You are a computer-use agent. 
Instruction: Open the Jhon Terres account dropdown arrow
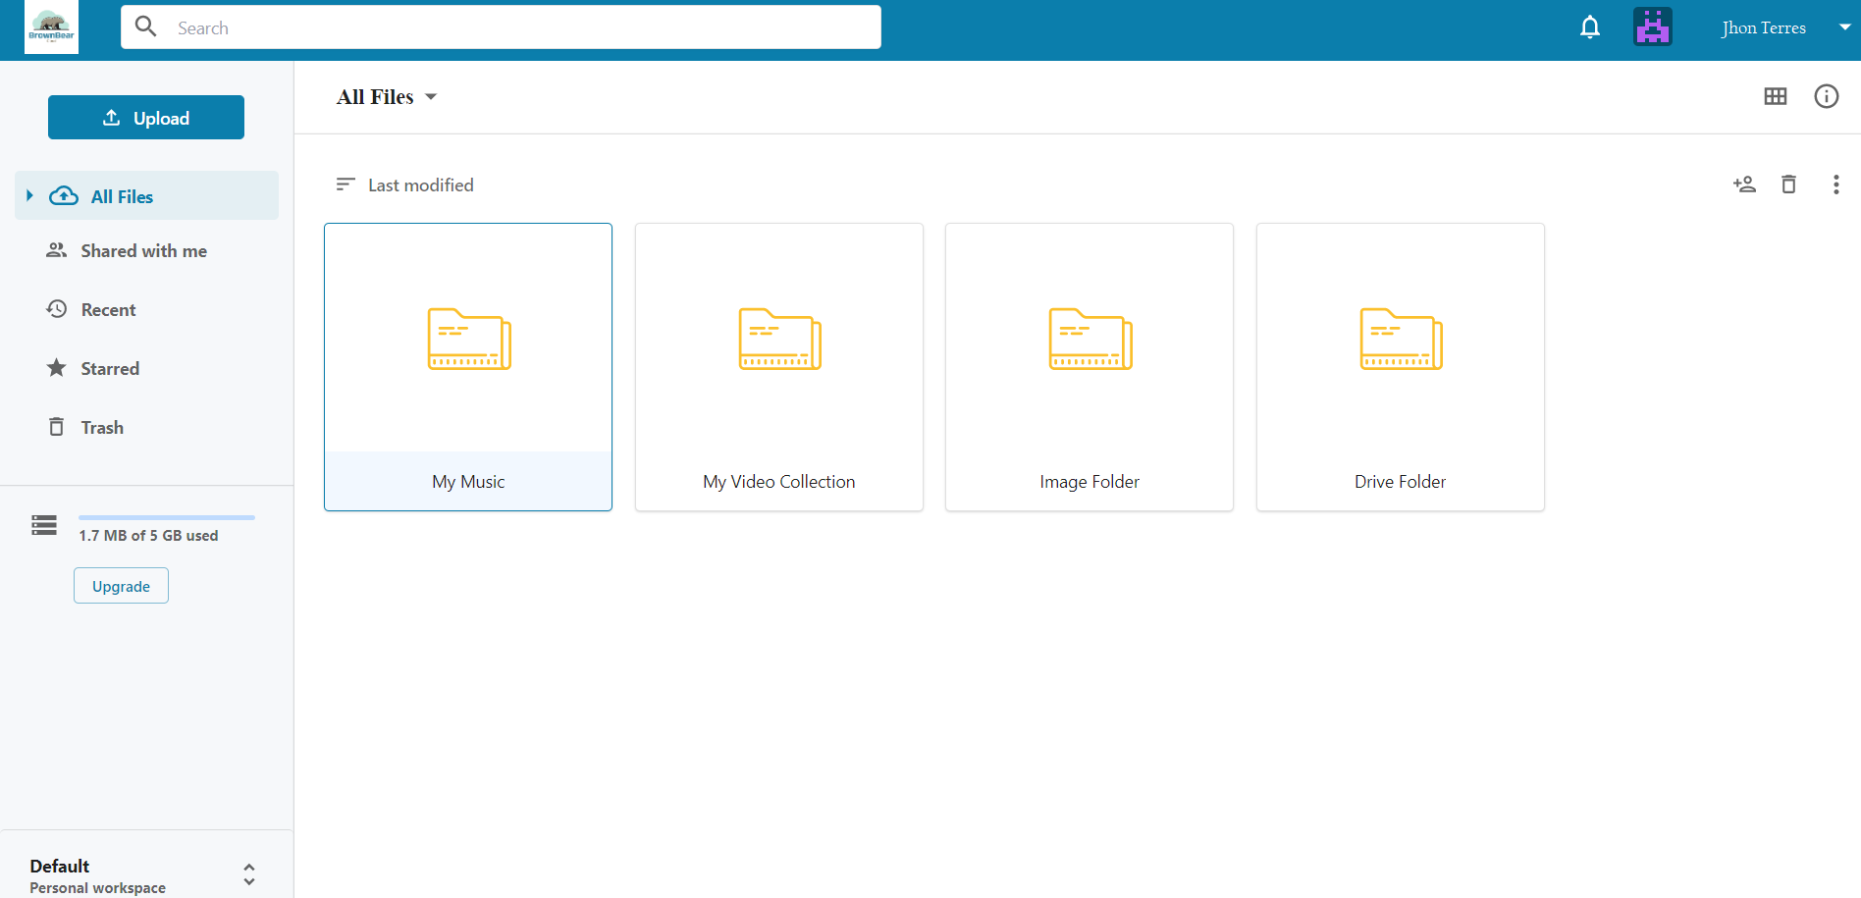pyautogui.click(x=1844, y=27)
